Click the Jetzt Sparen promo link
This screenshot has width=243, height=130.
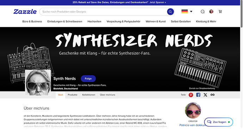coord(158,2)
